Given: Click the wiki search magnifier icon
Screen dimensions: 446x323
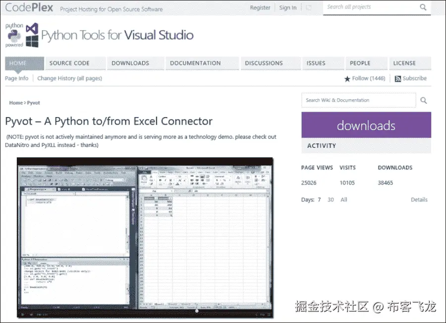Looking at the screenshot, I should (424, 100).
